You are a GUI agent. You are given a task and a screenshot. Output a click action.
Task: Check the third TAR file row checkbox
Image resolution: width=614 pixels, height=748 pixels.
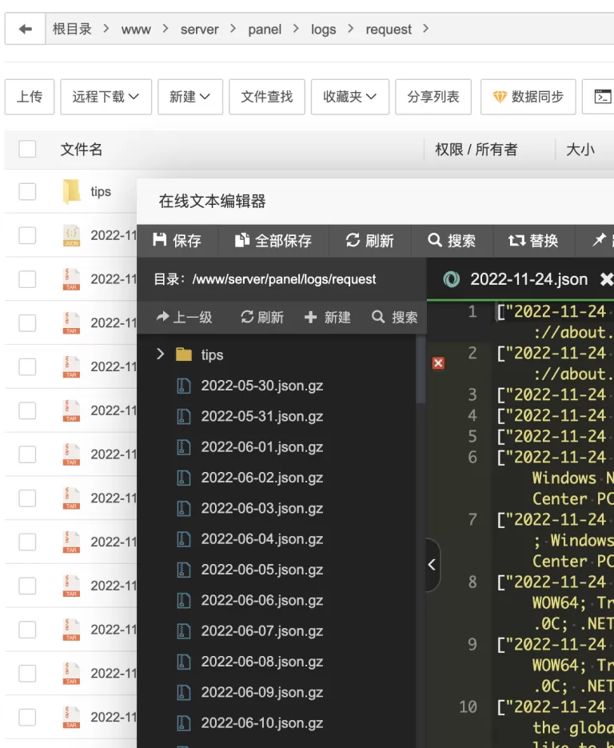pos(27,367)
